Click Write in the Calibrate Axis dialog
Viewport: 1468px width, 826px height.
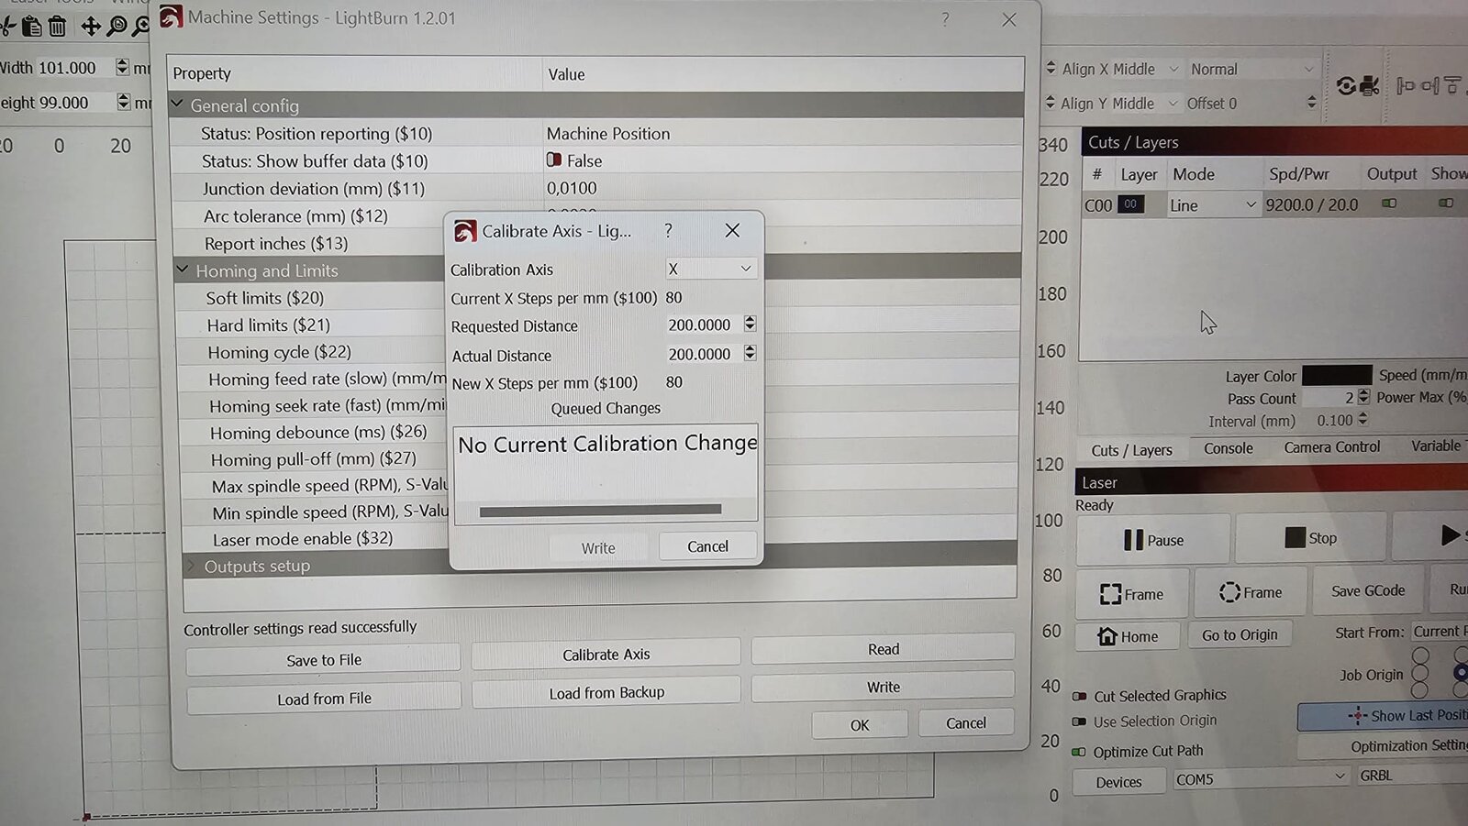598,547
